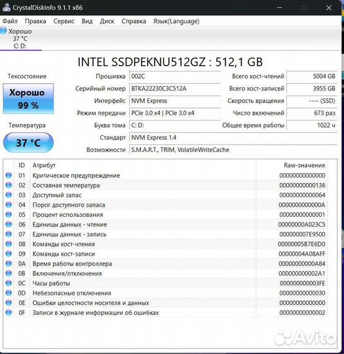344x354 pixels.
Task: Click the serial number field BTKA22230C3C512A
Action: (x=175, y=88)
